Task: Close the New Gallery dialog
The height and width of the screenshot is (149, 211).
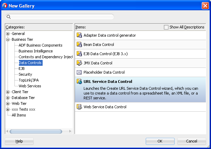Action: (x=205, y=6)
